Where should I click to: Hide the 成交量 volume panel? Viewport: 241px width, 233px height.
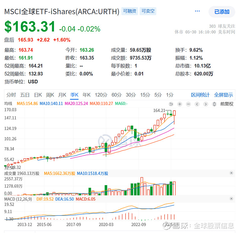click(231, 173)
